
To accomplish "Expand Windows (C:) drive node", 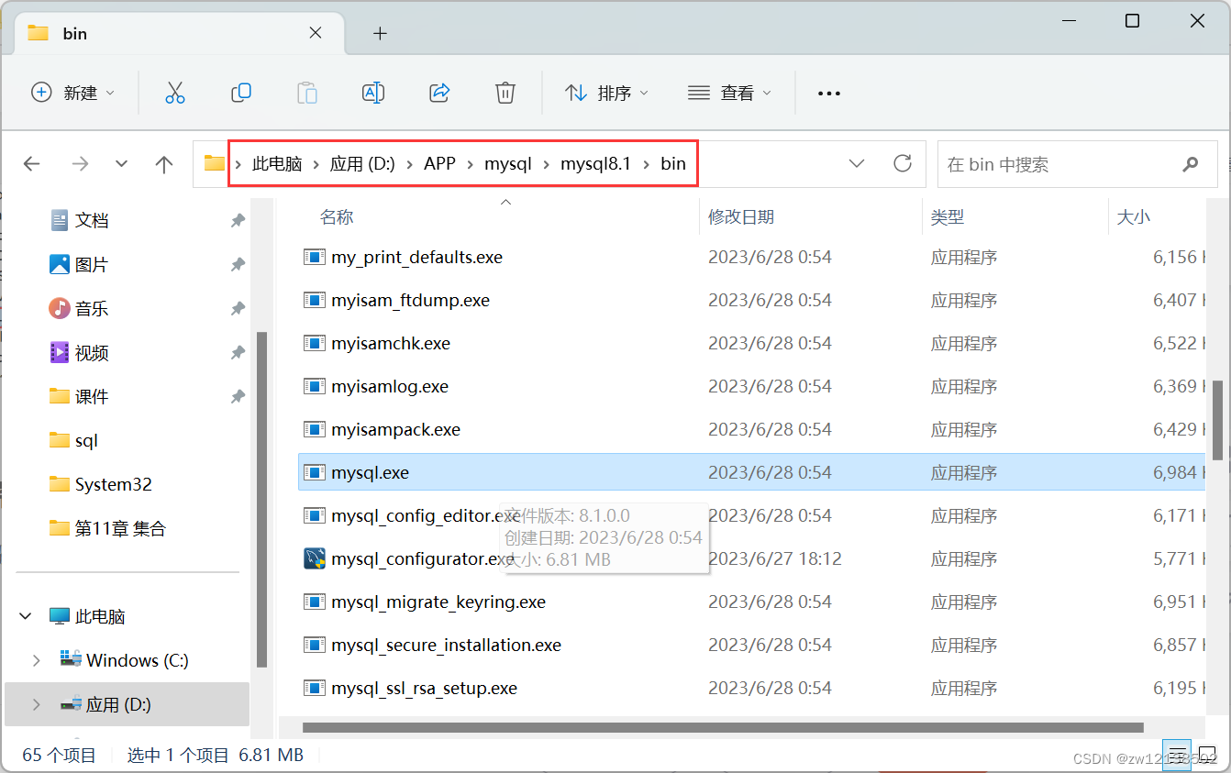I will [36, 660].
